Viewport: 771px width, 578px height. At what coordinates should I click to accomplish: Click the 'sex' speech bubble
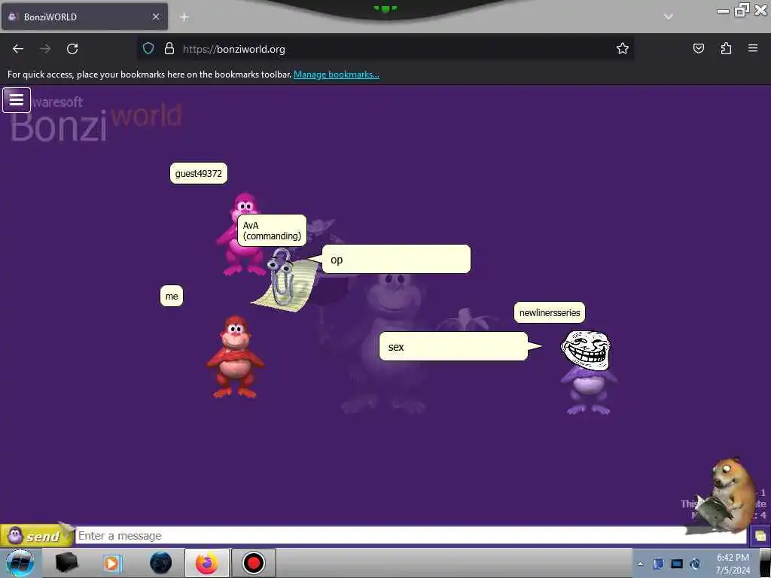(x=453, y=346)
